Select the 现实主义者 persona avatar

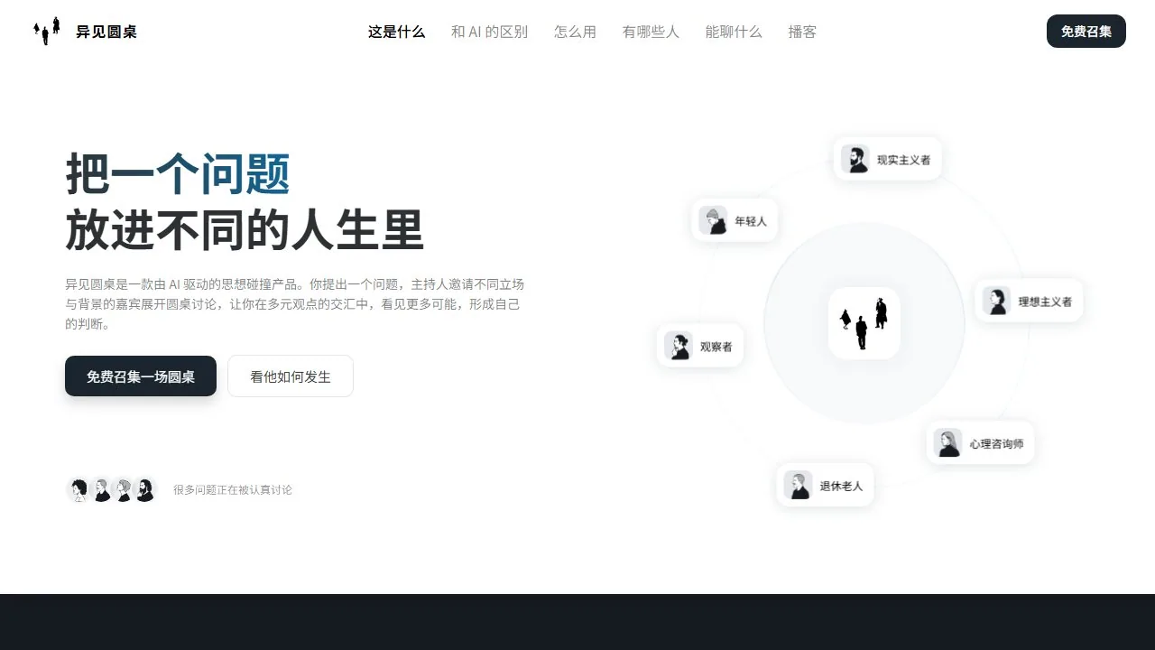pos(855,159)
